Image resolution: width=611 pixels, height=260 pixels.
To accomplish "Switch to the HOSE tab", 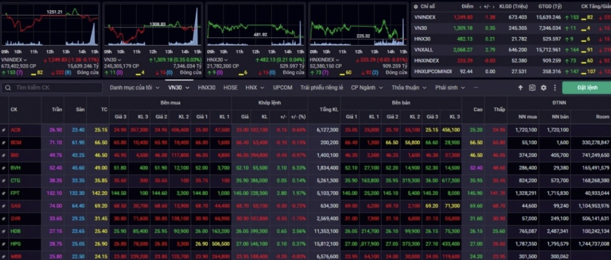I will 230,88.
